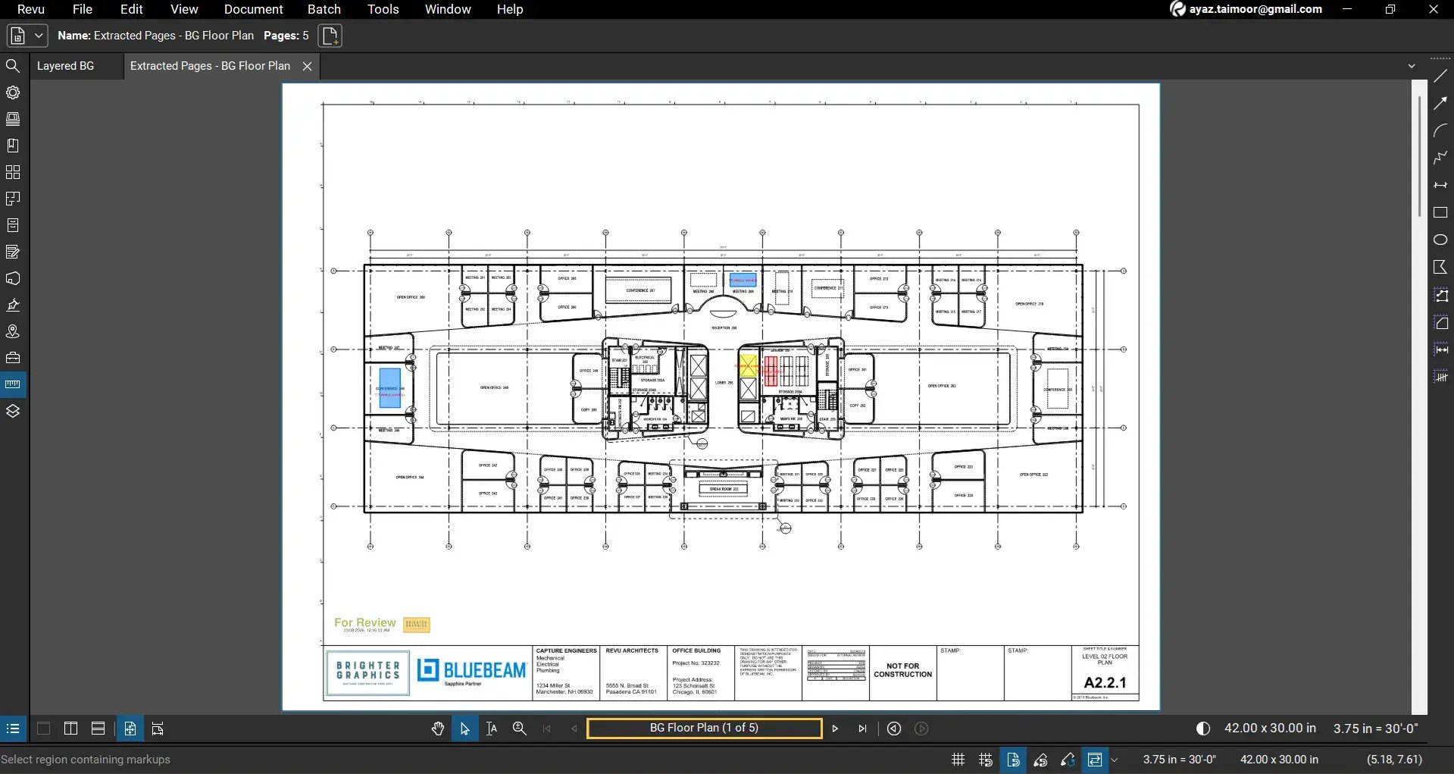The image size is (1454, 774).
Task: Select the Arrow markup tool
Action: [x=1440, y=103]
